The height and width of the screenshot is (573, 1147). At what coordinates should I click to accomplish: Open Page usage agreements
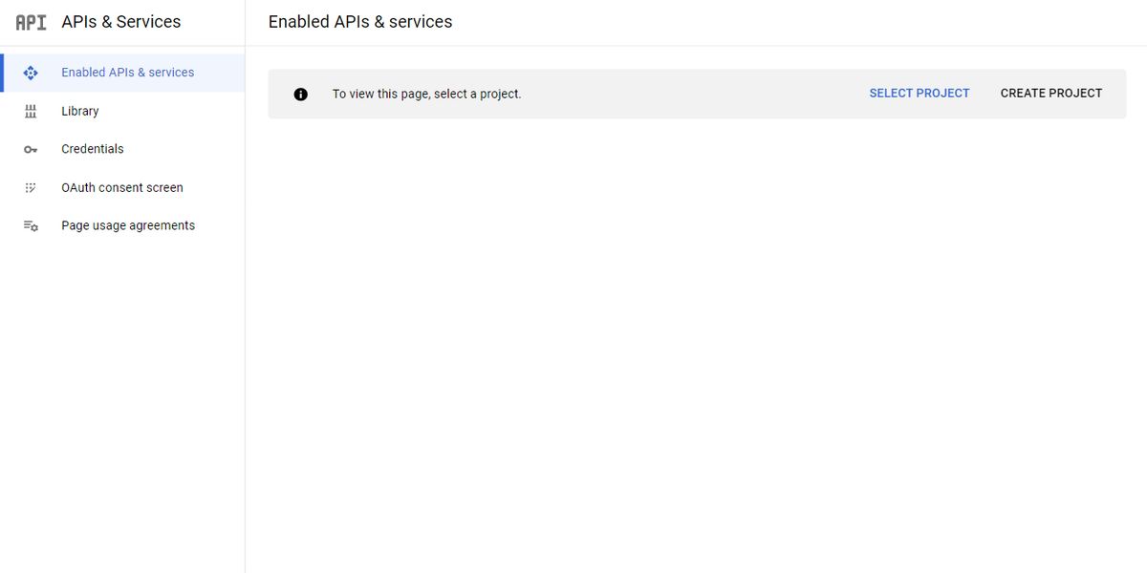click(122, 225)
